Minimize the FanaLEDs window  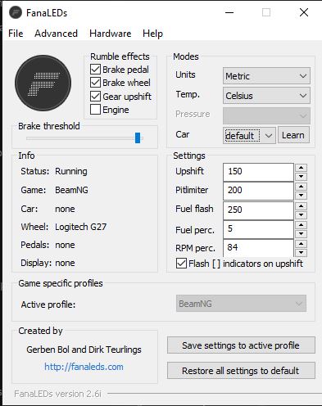(x=229, y=12)
